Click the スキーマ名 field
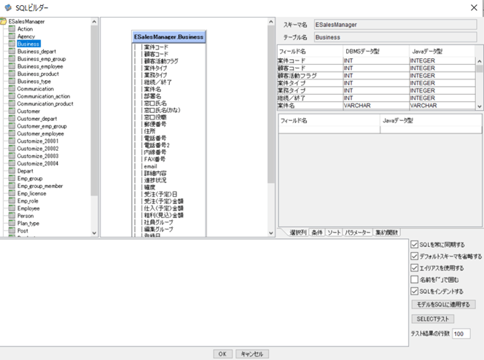This screenshot has height=360, width=484. pos(395,25)
